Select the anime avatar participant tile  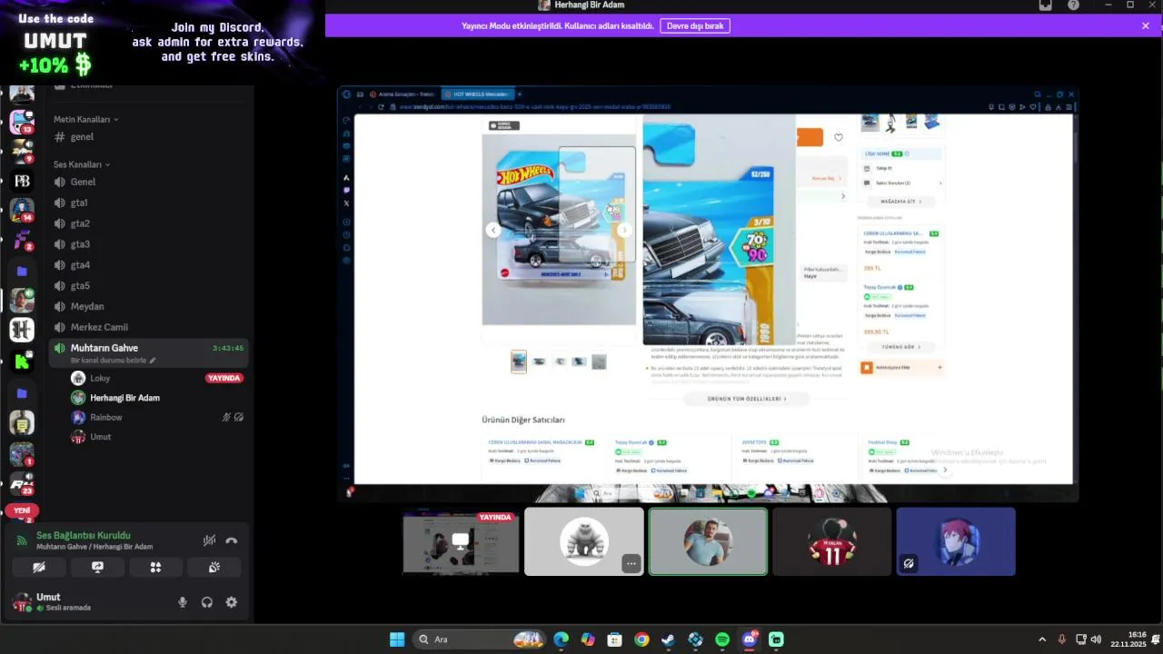click(x=956, y=541)
